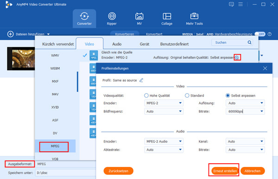This screenshot has width=278, height=179.
Task: Switch to Kürzlich verwendet tab
Action: tap(58, 44)
